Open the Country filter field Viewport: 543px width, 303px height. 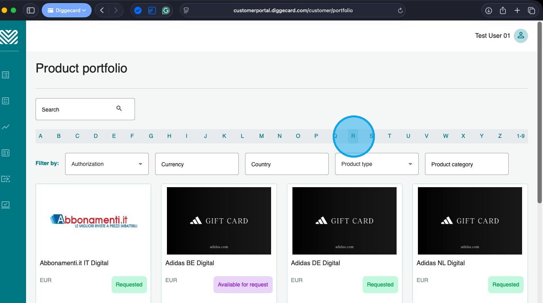click(287, 164)
